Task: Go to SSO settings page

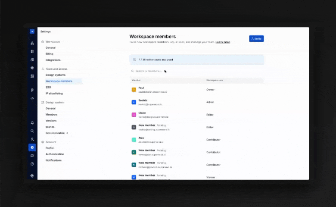Action: tap(48, 87)
